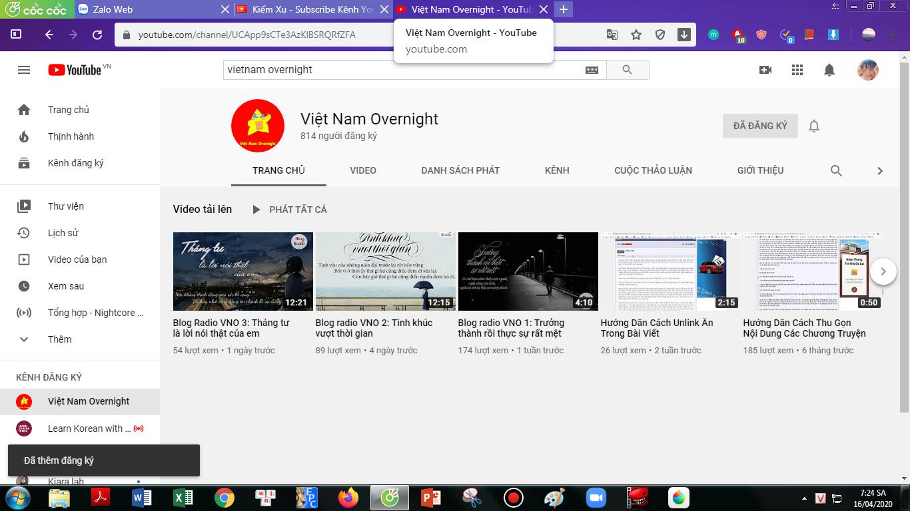This screenshot has width=910, height=511.
Task: Switch to CUỘC THẢO LUẬN tab
Action: point(653,170)
